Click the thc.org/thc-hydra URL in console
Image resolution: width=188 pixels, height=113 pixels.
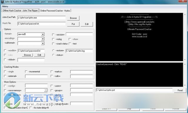[139, 24]
